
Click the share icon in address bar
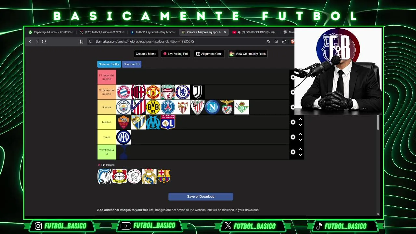[x=284, y=42]
